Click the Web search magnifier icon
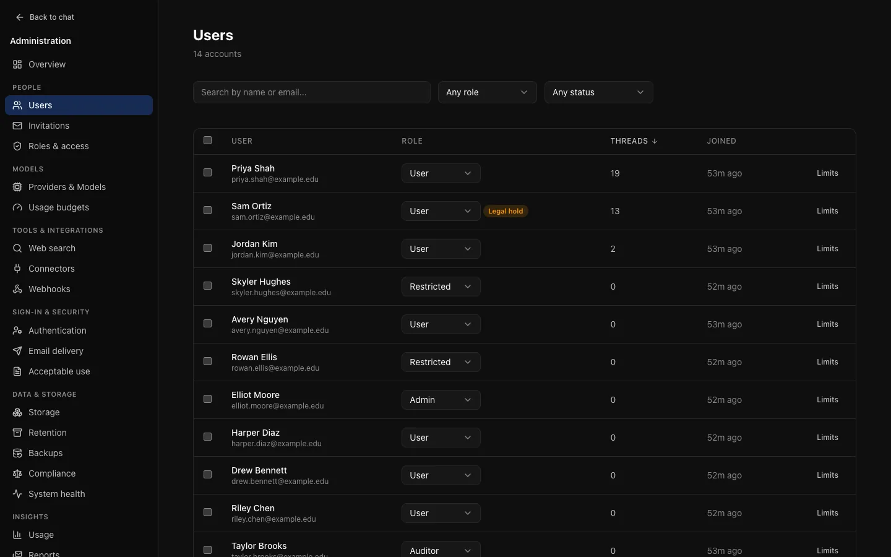891x557 pixels. tap(17, 248)
